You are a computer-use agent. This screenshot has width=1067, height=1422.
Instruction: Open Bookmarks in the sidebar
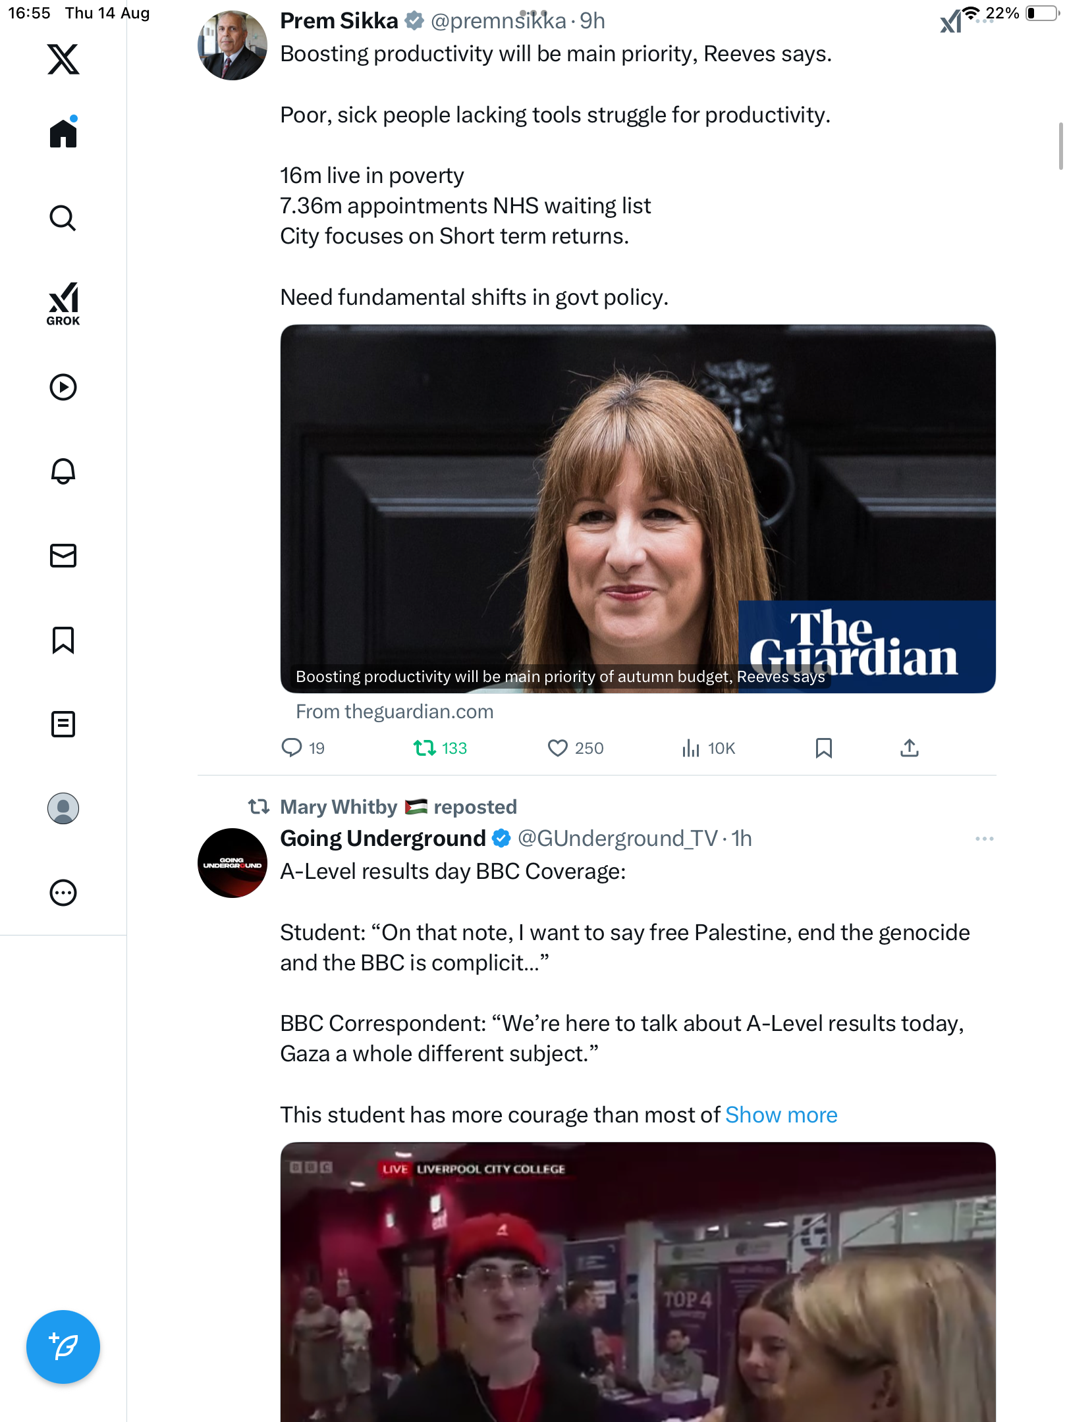[x=63, y=640]
